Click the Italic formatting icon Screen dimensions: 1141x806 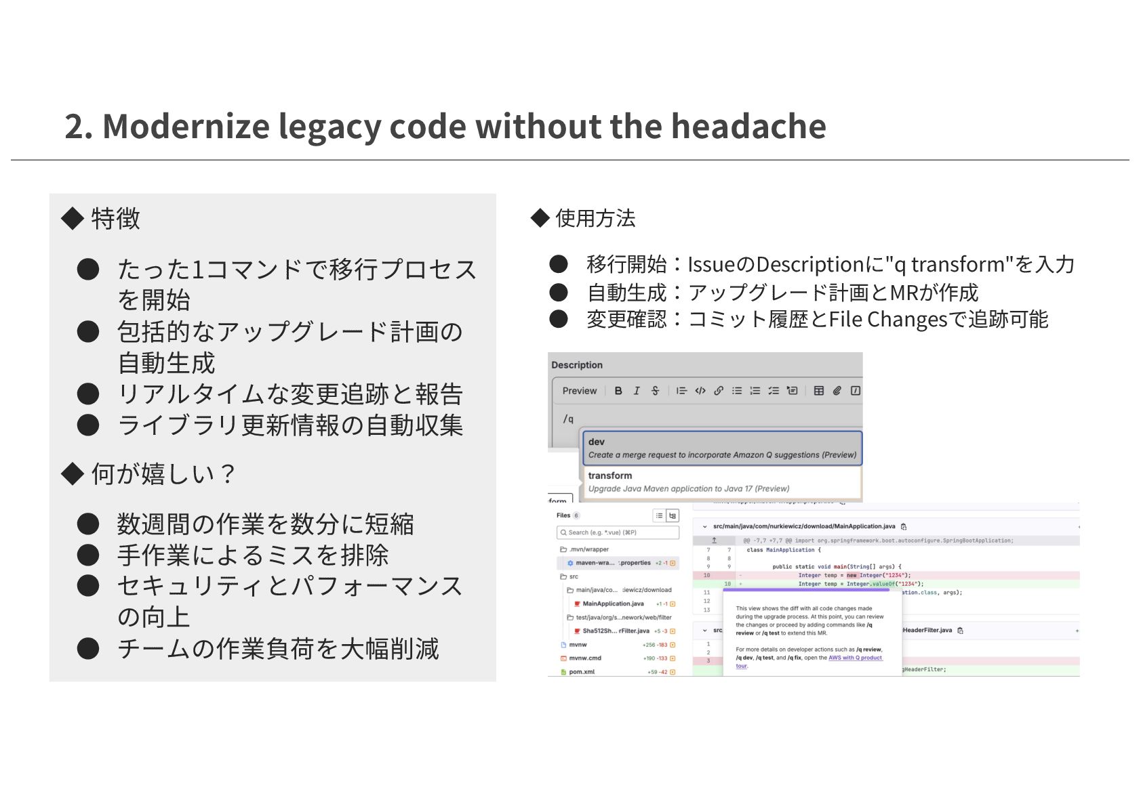[x=636, y=391]
